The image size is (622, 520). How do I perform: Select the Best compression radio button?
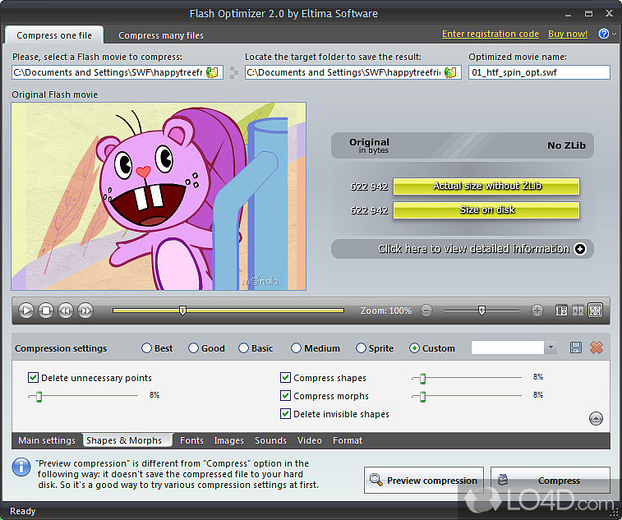point(147,348)
